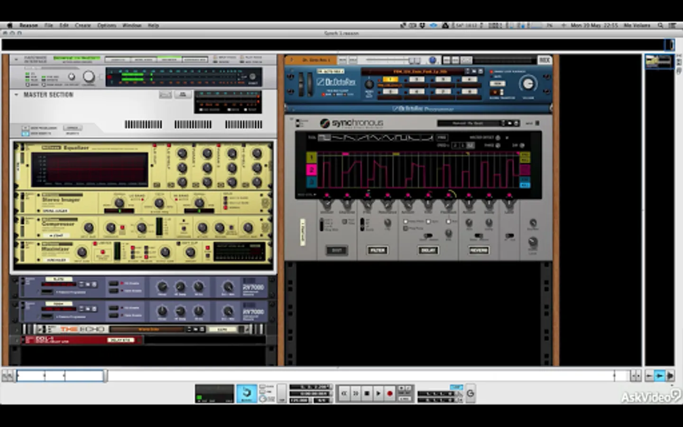This screenshot has height=427, width=683.
Task: Click the FILTER button in Synchronous
Action: pyautogui.click(x=377, y=250)
